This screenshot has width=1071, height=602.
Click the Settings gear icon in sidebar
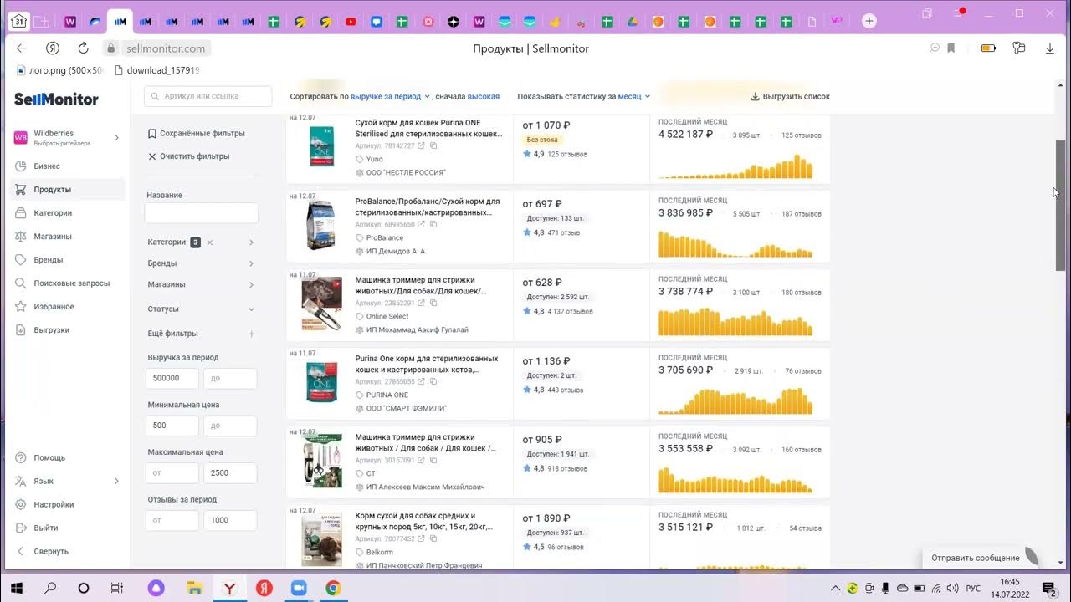(x=20, y=504)
